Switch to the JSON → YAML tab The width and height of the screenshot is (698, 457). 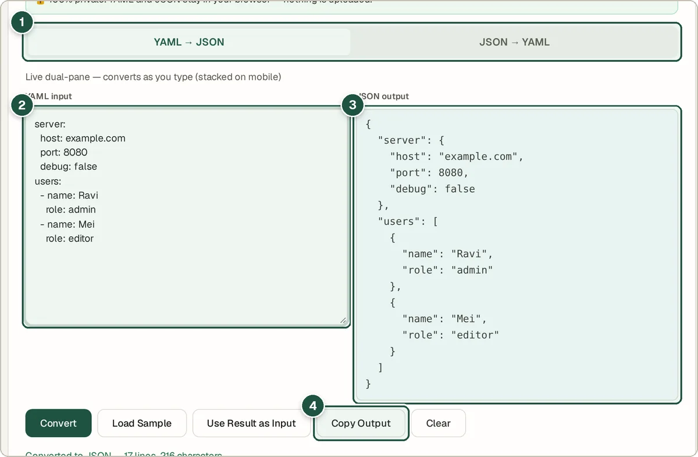pos(514,42)
